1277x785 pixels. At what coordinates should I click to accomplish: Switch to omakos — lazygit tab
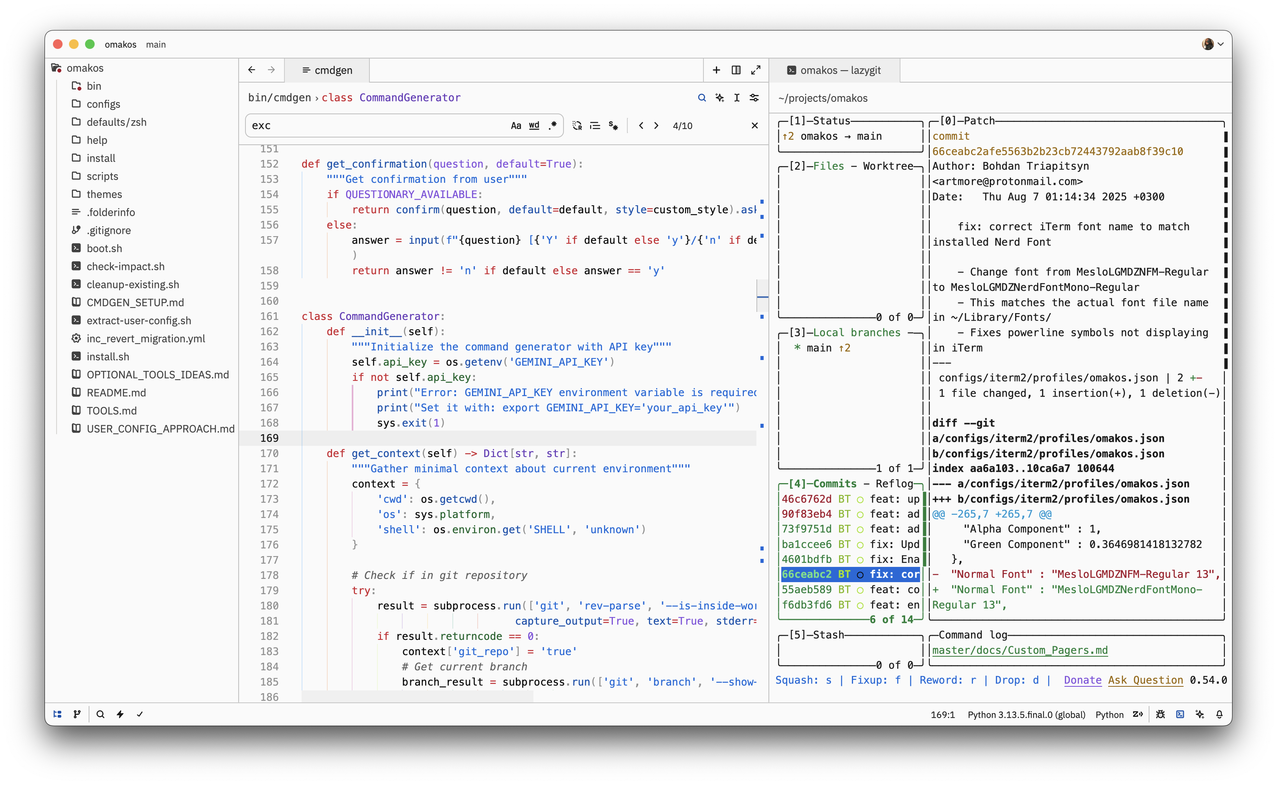[834, 70]
